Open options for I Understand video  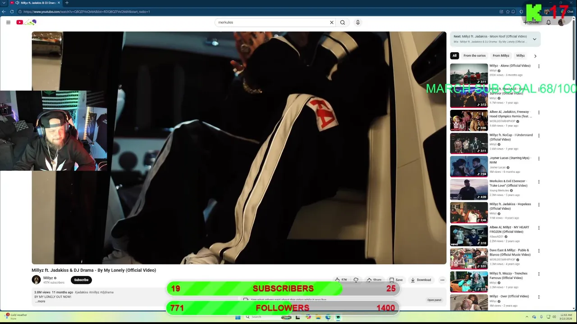coord(539,135)
